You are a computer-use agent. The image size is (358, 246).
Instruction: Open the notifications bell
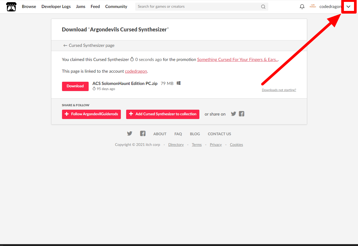(x=302, y=7)
